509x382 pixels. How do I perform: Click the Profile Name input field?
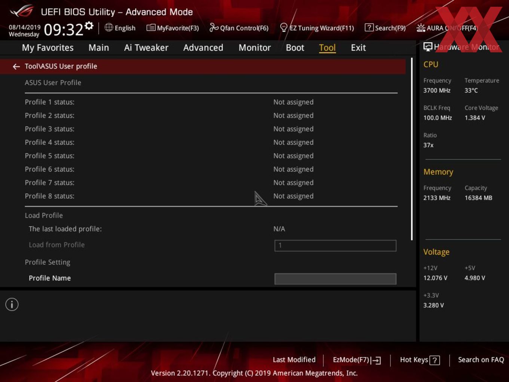(x=335, y=279)
